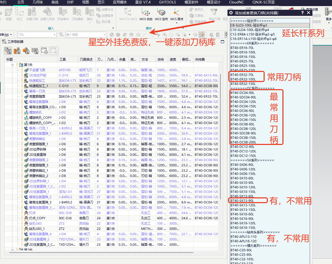The width and height of the screenshot is (332, 264).
Task: Select the program order view icon in navigator
Action: (8, 51)
